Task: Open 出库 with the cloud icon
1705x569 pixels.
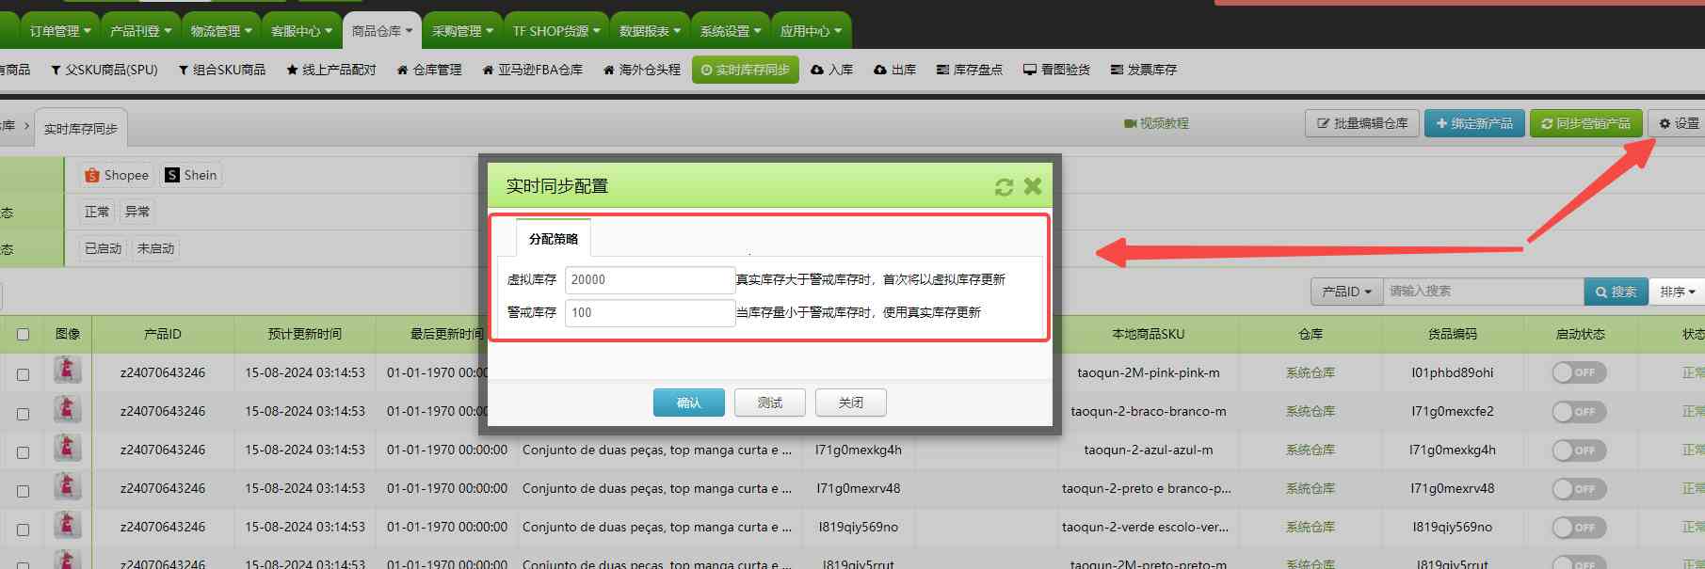Action: pos(895,70)
